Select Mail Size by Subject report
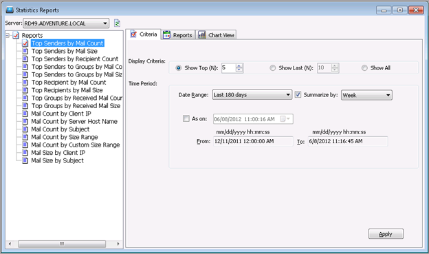This screenshot has width=429, height=254. click(x=57, y=160)
